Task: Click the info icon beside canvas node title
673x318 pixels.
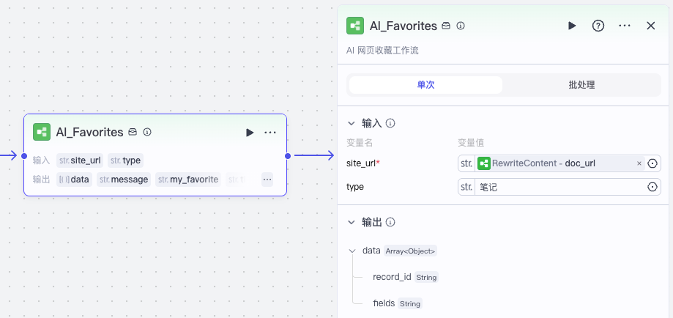Action: point(147,133)
